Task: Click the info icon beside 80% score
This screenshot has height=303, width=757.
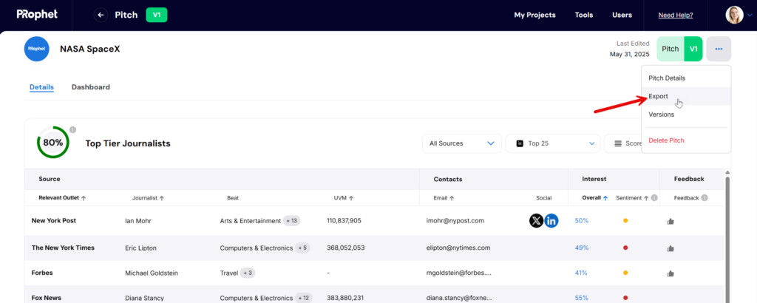Action: tap(73, 130)
